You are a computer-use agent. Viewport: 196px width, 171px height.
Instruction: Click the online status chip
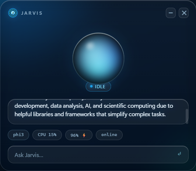pos(109,135)
